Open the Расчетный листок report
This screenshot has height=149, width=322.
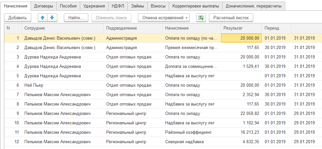pyautogui.click(x=231, y=18)
